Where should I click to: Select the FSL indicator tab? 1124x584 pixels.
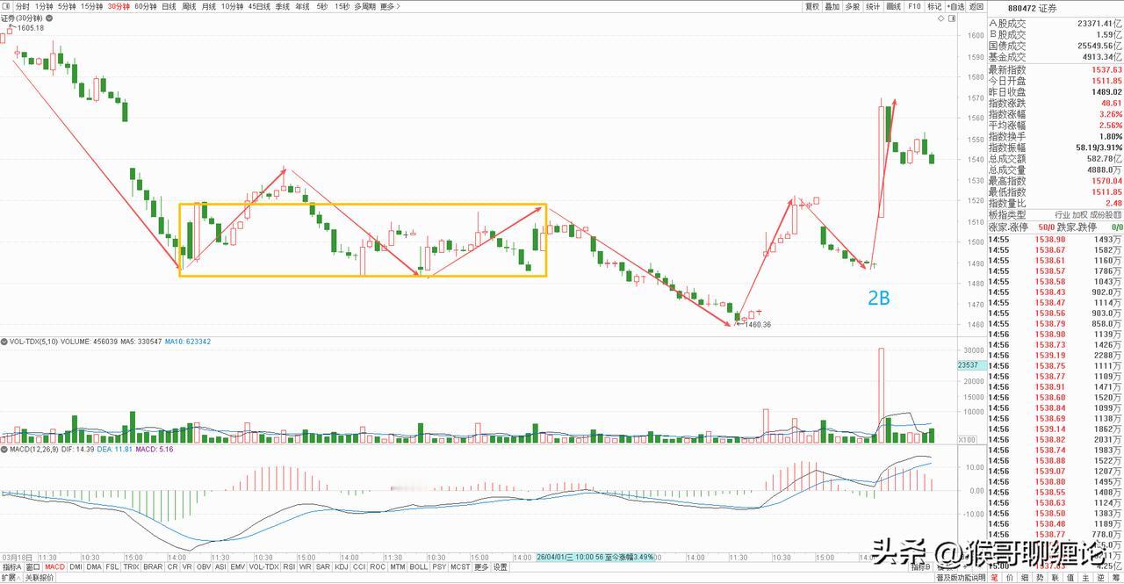point(112,567)
